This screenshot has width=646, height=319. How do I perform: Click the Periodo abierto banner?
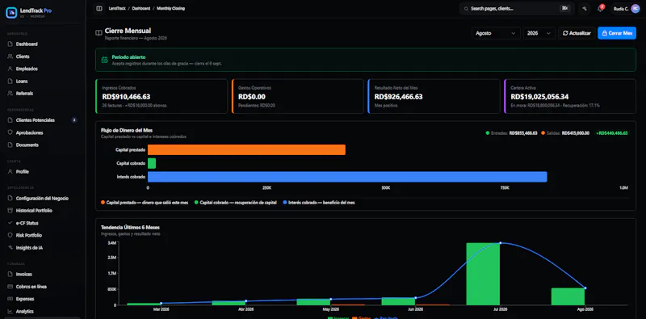point(366,61)
